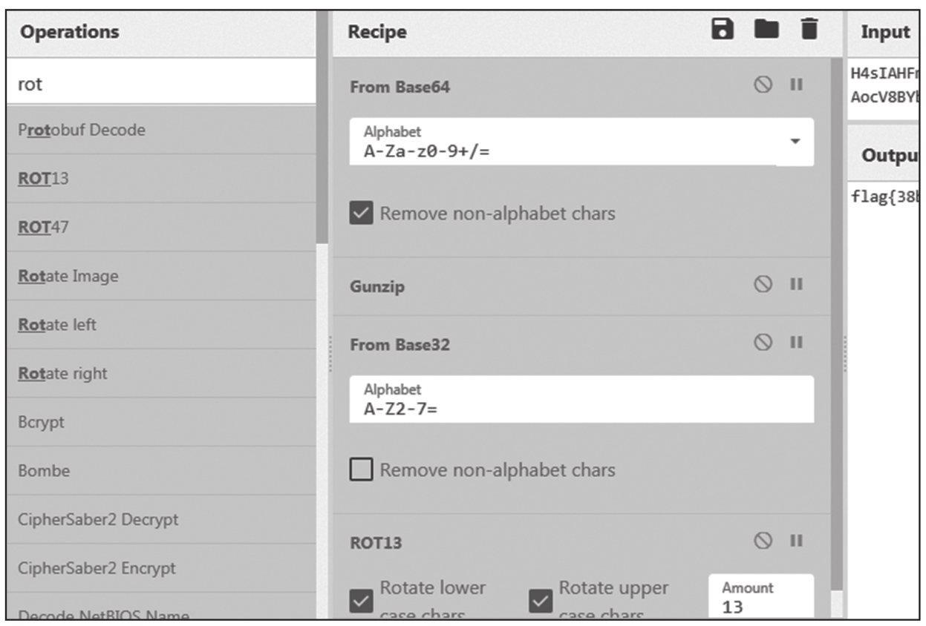Set breakpoint on the Gunzip step
Viewport: 926px width, 626px height.
tap(796, 285)
